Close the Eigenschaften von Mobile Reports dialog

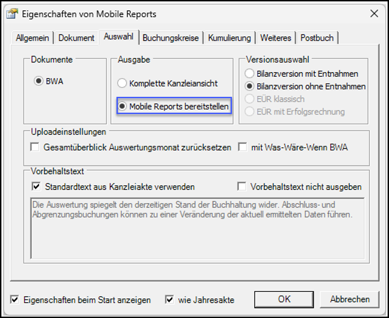click(374, 14)
